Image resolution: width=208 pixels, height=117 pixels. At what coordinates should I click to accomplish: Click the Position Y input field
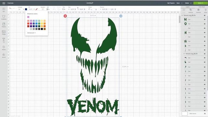(112, 9)
